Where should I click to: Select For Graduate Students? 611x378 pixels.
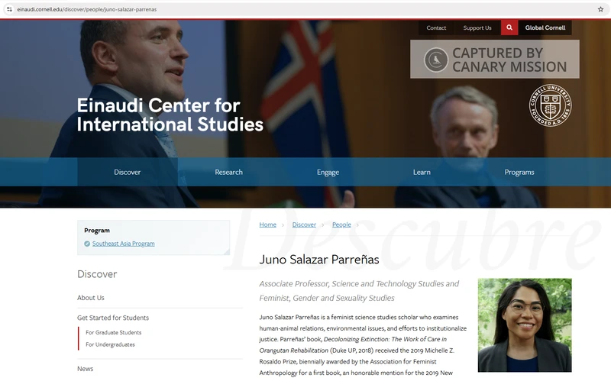click(x=114, y=332)
